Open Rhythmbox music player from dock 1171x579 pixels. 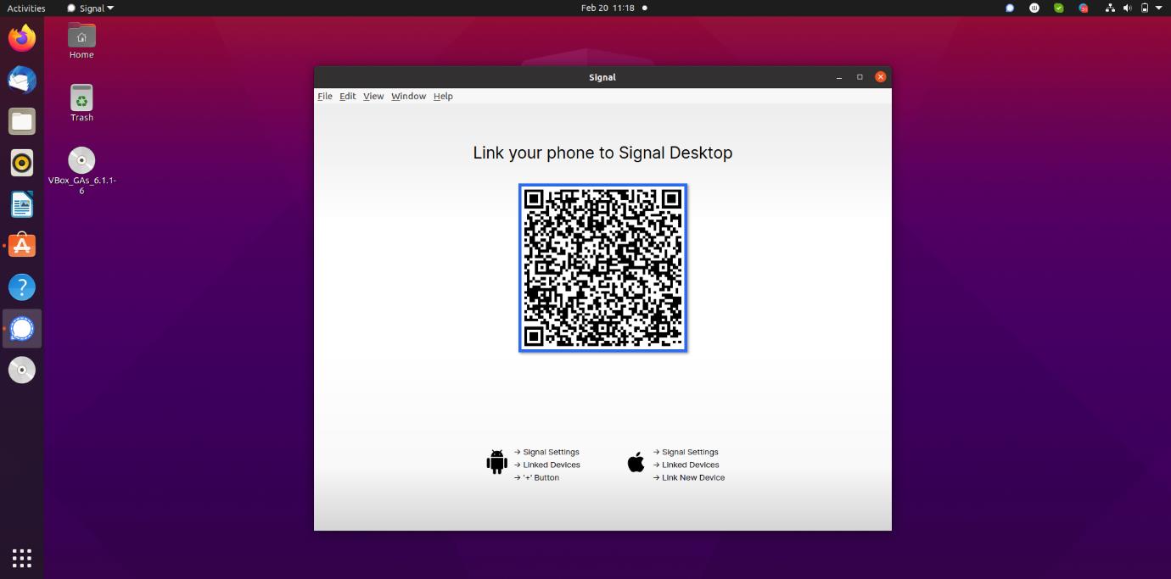coord(22,163)
